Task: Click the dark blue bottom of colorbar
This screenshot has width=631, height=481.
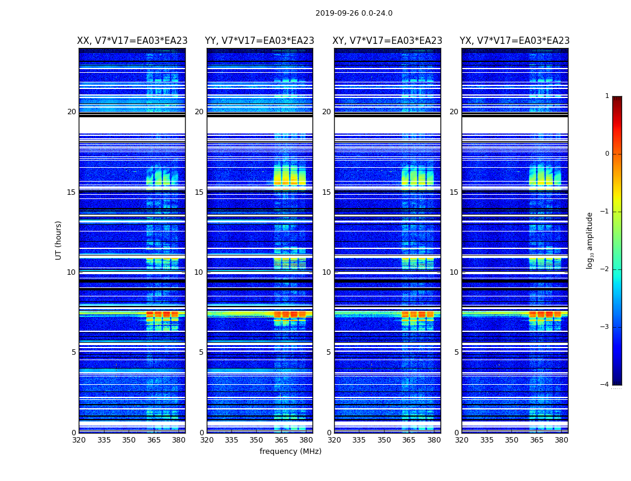Action: click(617, 381)
